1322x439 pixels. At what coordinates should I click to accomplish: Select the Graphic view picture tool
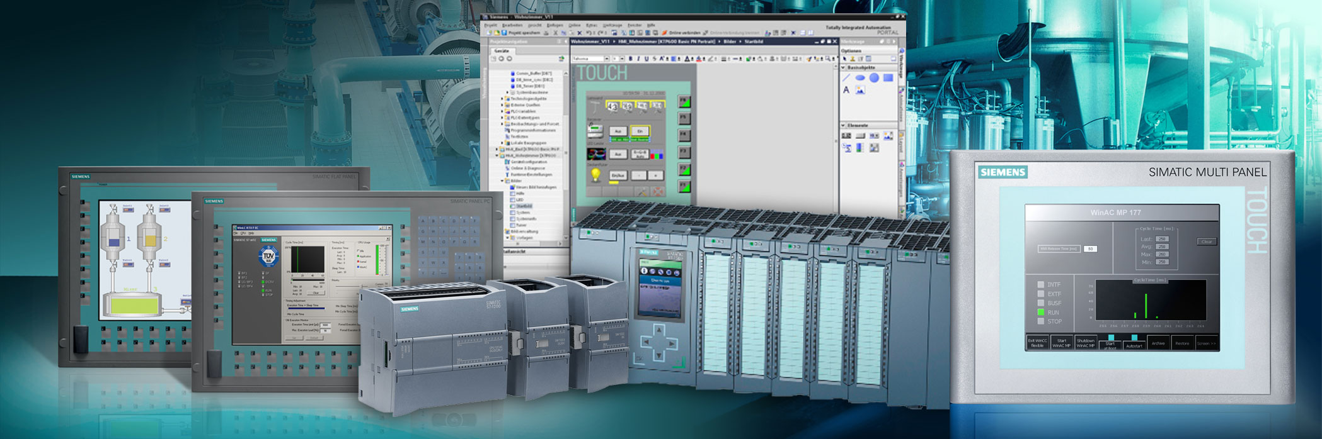(x=860, y=90)
